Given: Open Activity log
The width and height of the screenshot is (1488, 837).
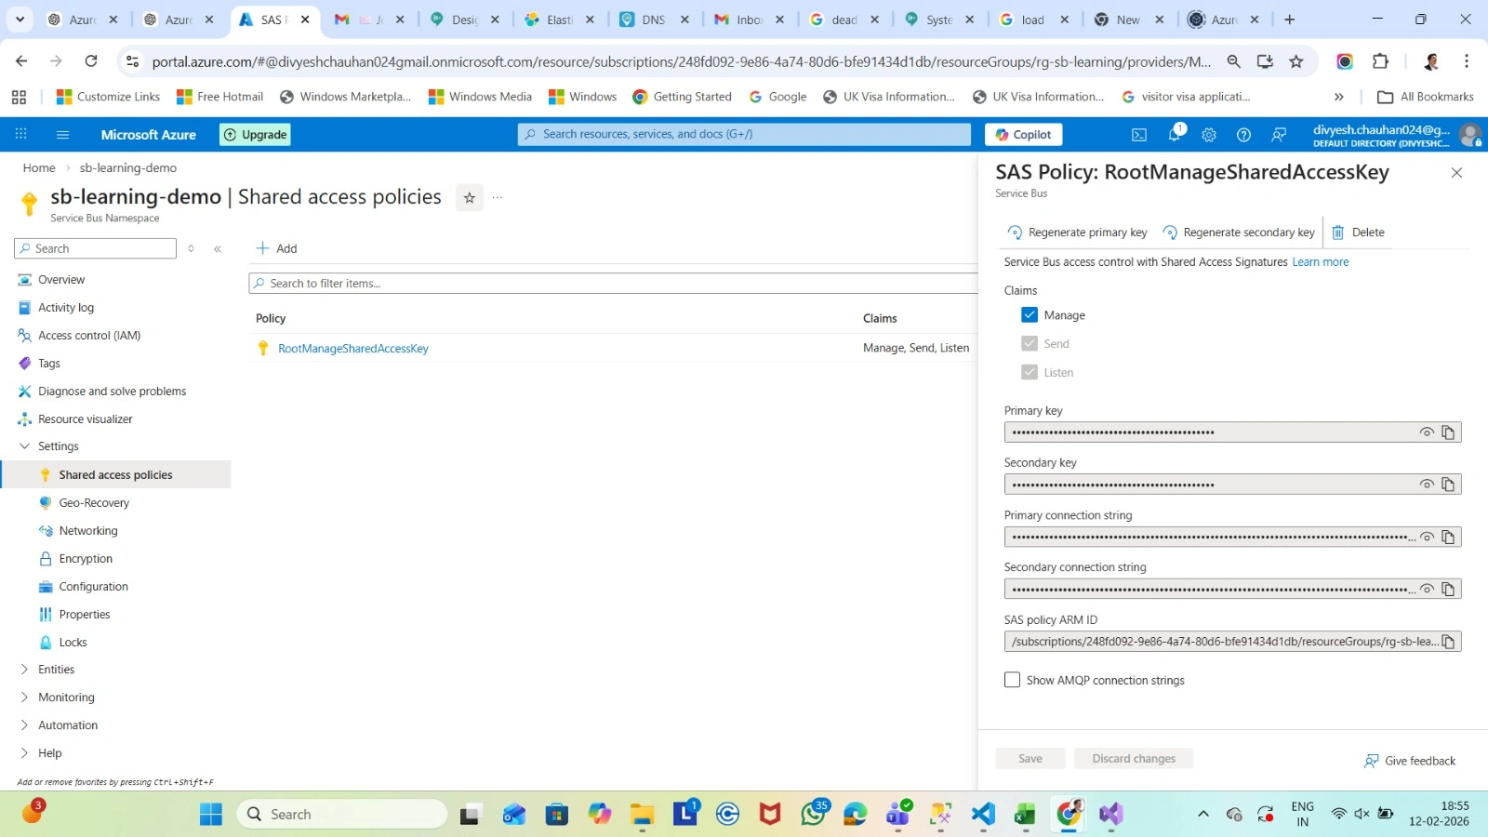Looking at the screenshot, I should 66,308.
